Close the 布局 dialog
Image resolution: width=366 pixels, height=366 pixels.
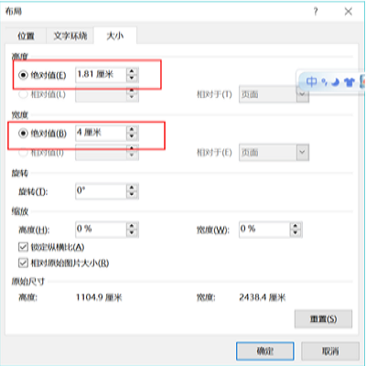click(x=349, y=12)
